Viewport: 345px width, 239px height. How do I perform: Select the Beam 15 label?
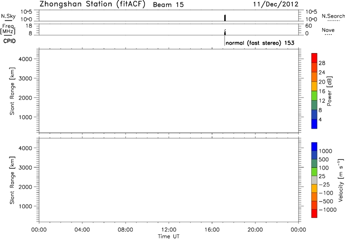[168, 5]
